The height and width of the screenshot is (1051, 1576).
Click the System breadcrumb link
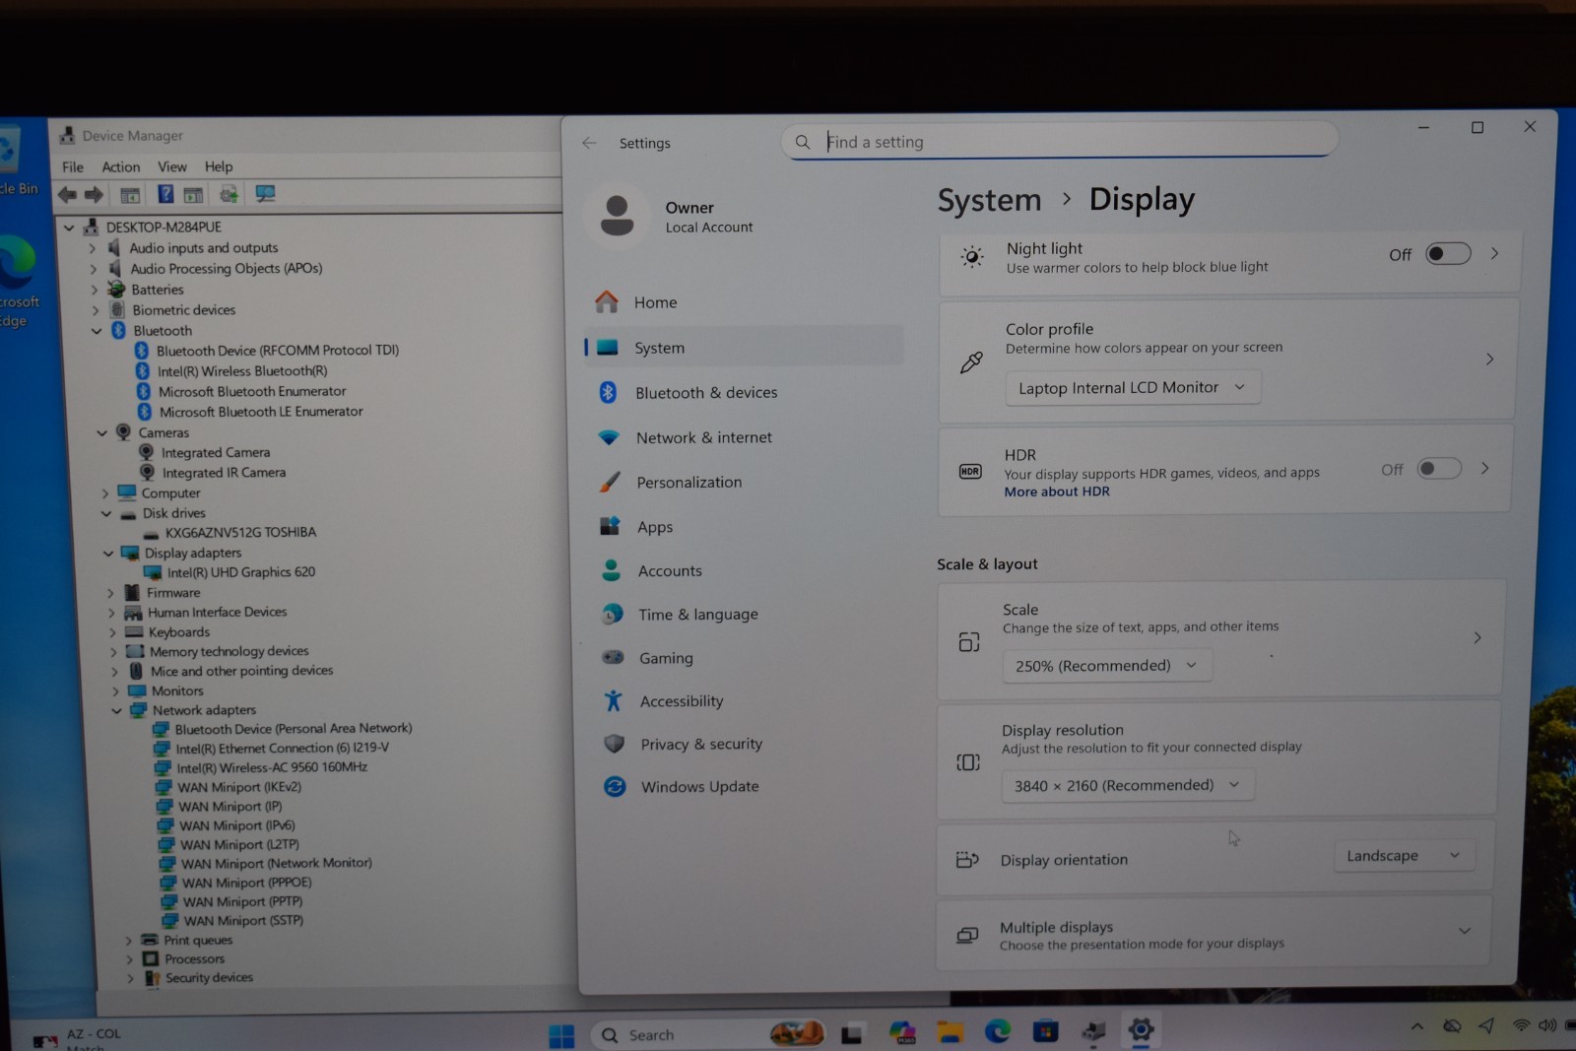tap(989, 200)
